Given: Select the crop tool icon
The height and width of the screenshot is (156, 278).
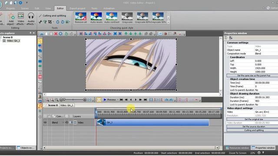Looking at the screenshot, I should [x=50, y=22].
